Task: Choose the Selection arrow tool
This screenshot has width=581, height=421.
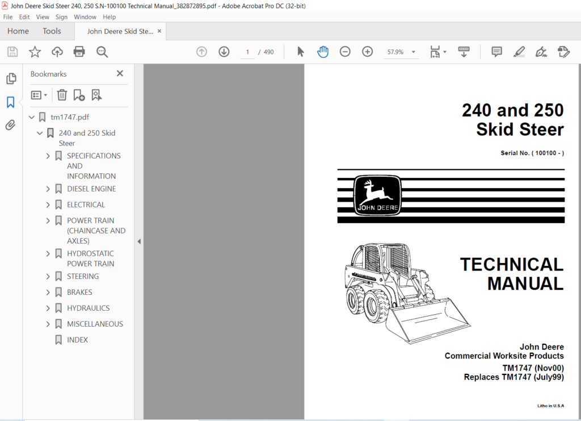Action: pyautogui.click(x=301, y=52)
